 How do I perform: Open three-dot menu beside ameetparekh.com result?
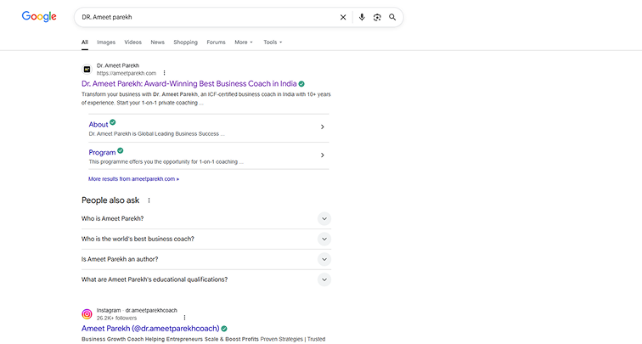click(x=165, y=73)
